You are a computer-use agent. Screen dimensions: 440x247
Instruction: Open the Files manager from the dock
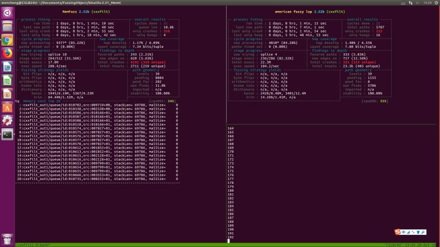point(7,26)
